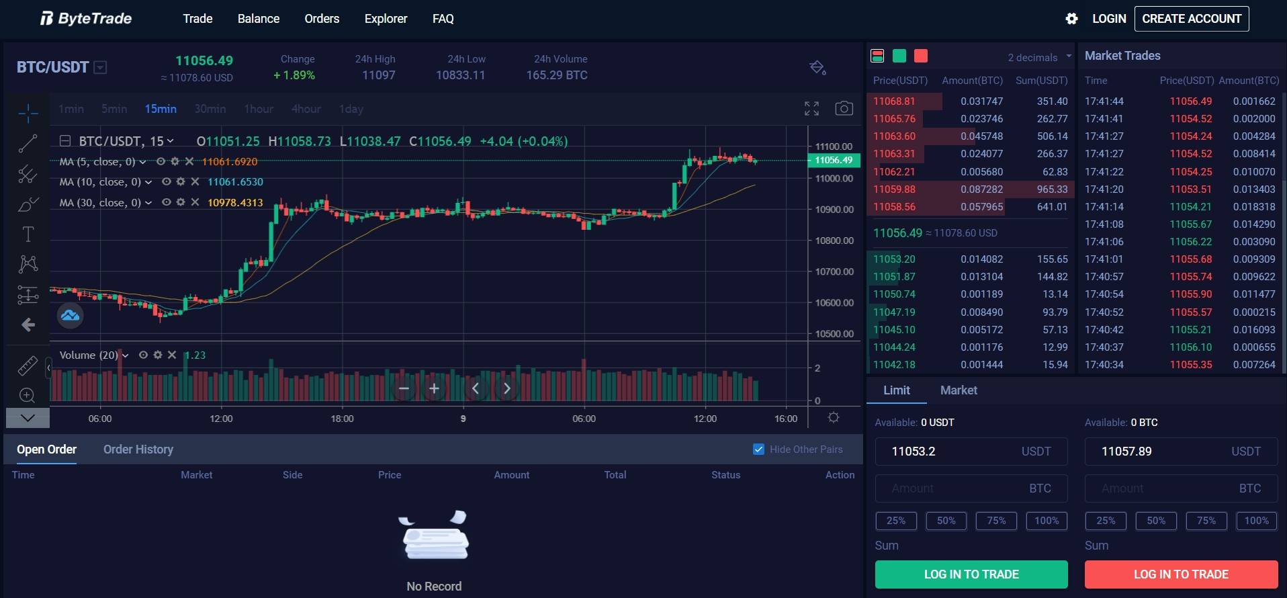Select the zoom in tool

(28, 395)
